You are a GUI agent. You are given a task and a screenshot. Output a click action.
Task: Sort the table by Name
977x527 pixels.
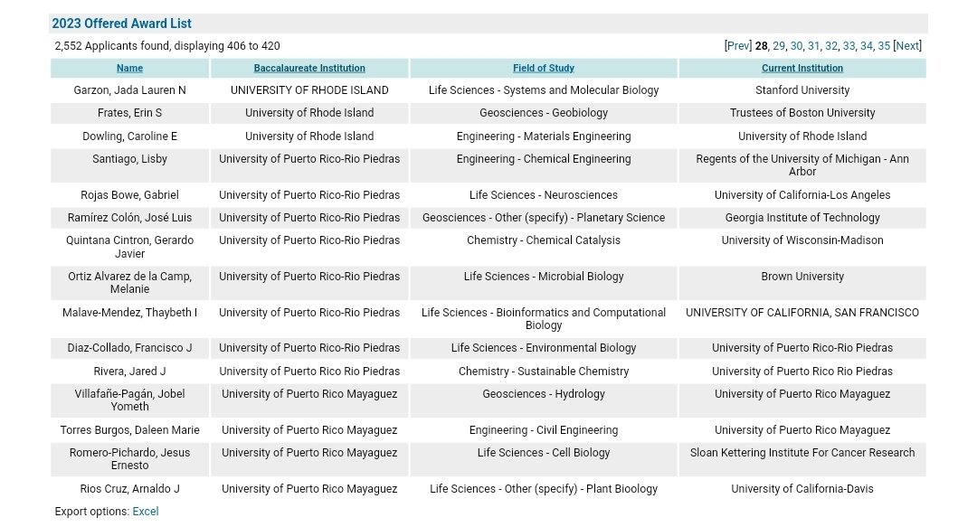click(129, 68)
